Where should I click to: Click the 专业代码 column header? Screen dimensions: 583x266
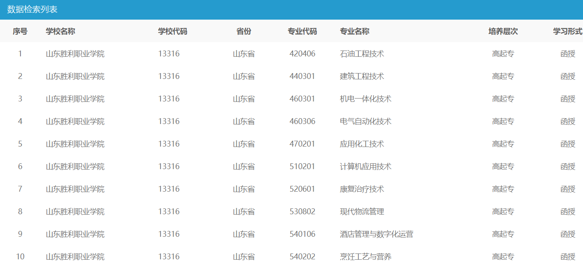(x=302, y=31)
